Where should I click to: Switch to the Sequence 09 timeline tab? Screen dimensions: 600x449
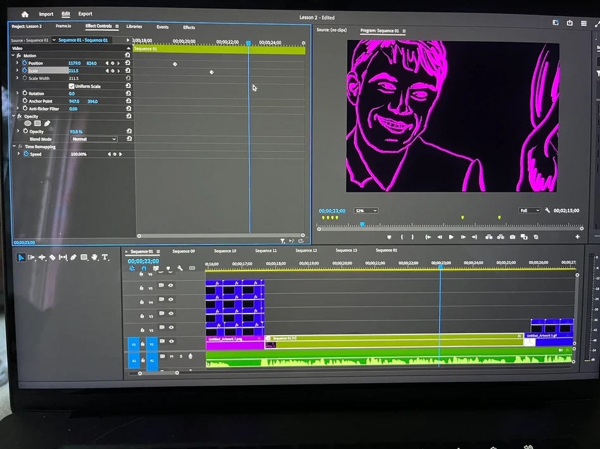[184, 251]
